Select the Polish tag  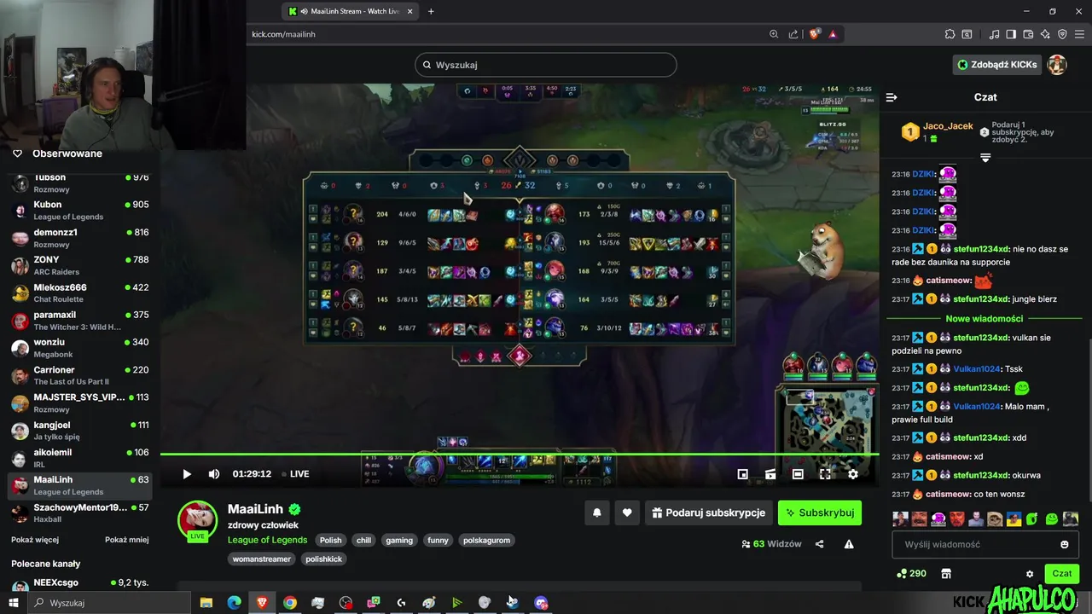point(331,540)
